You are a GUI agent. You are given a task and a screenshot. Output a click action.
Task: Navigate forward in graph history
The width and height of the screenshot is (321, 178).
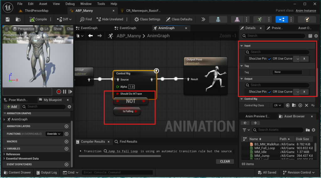tap(100, 36)
